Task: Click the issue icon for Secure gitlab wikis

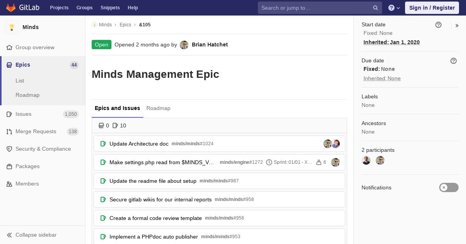Action: 103,199
